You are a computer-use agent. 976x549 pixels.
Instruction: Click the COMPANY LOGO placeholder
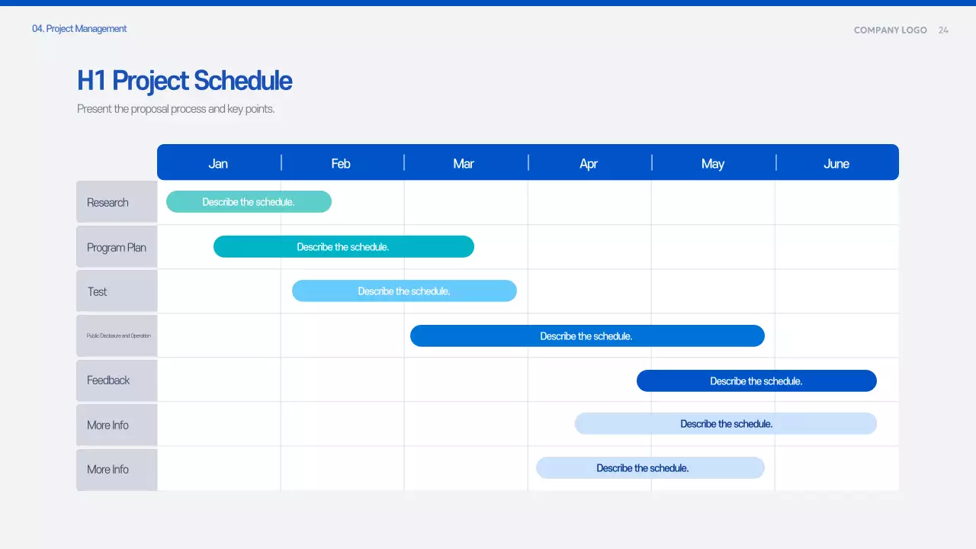tap(890, 30)
